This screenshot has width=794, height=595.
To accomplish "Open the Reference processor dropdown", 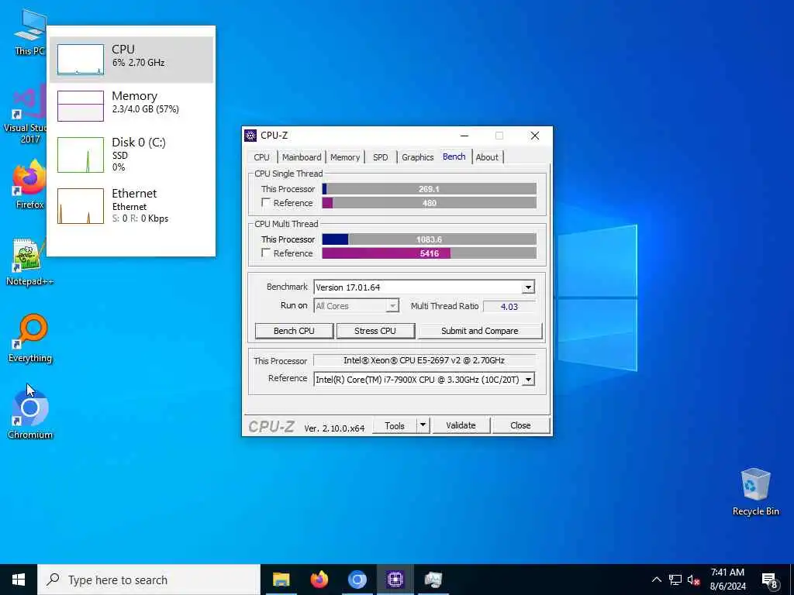I will (528, 380).
